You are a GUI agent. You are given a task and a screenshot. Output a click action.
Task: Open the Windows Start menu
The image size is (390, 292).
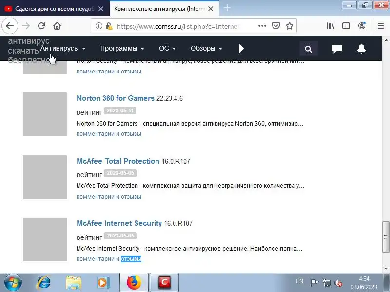13,283
